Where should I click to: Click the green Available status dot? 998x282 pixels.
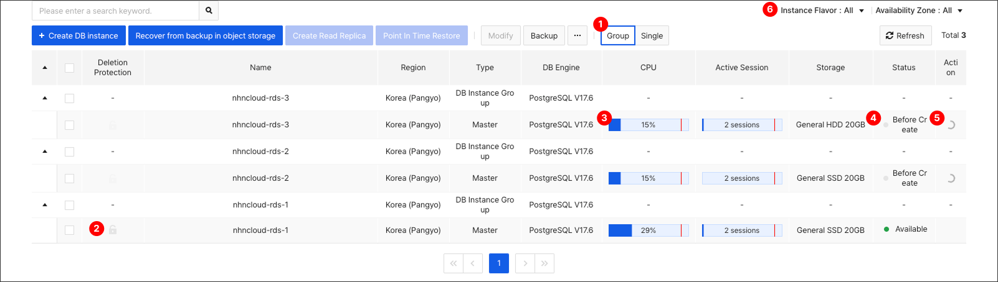(x=886, y=229)
